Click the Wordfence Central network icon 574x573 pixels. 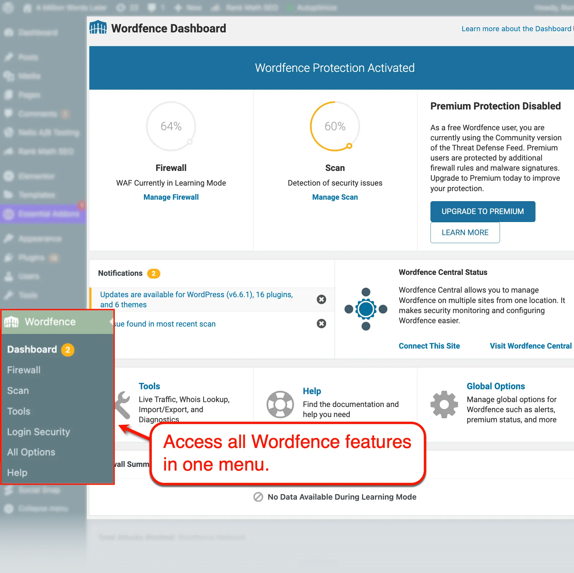pyautogui.click(x=366, y=309)
